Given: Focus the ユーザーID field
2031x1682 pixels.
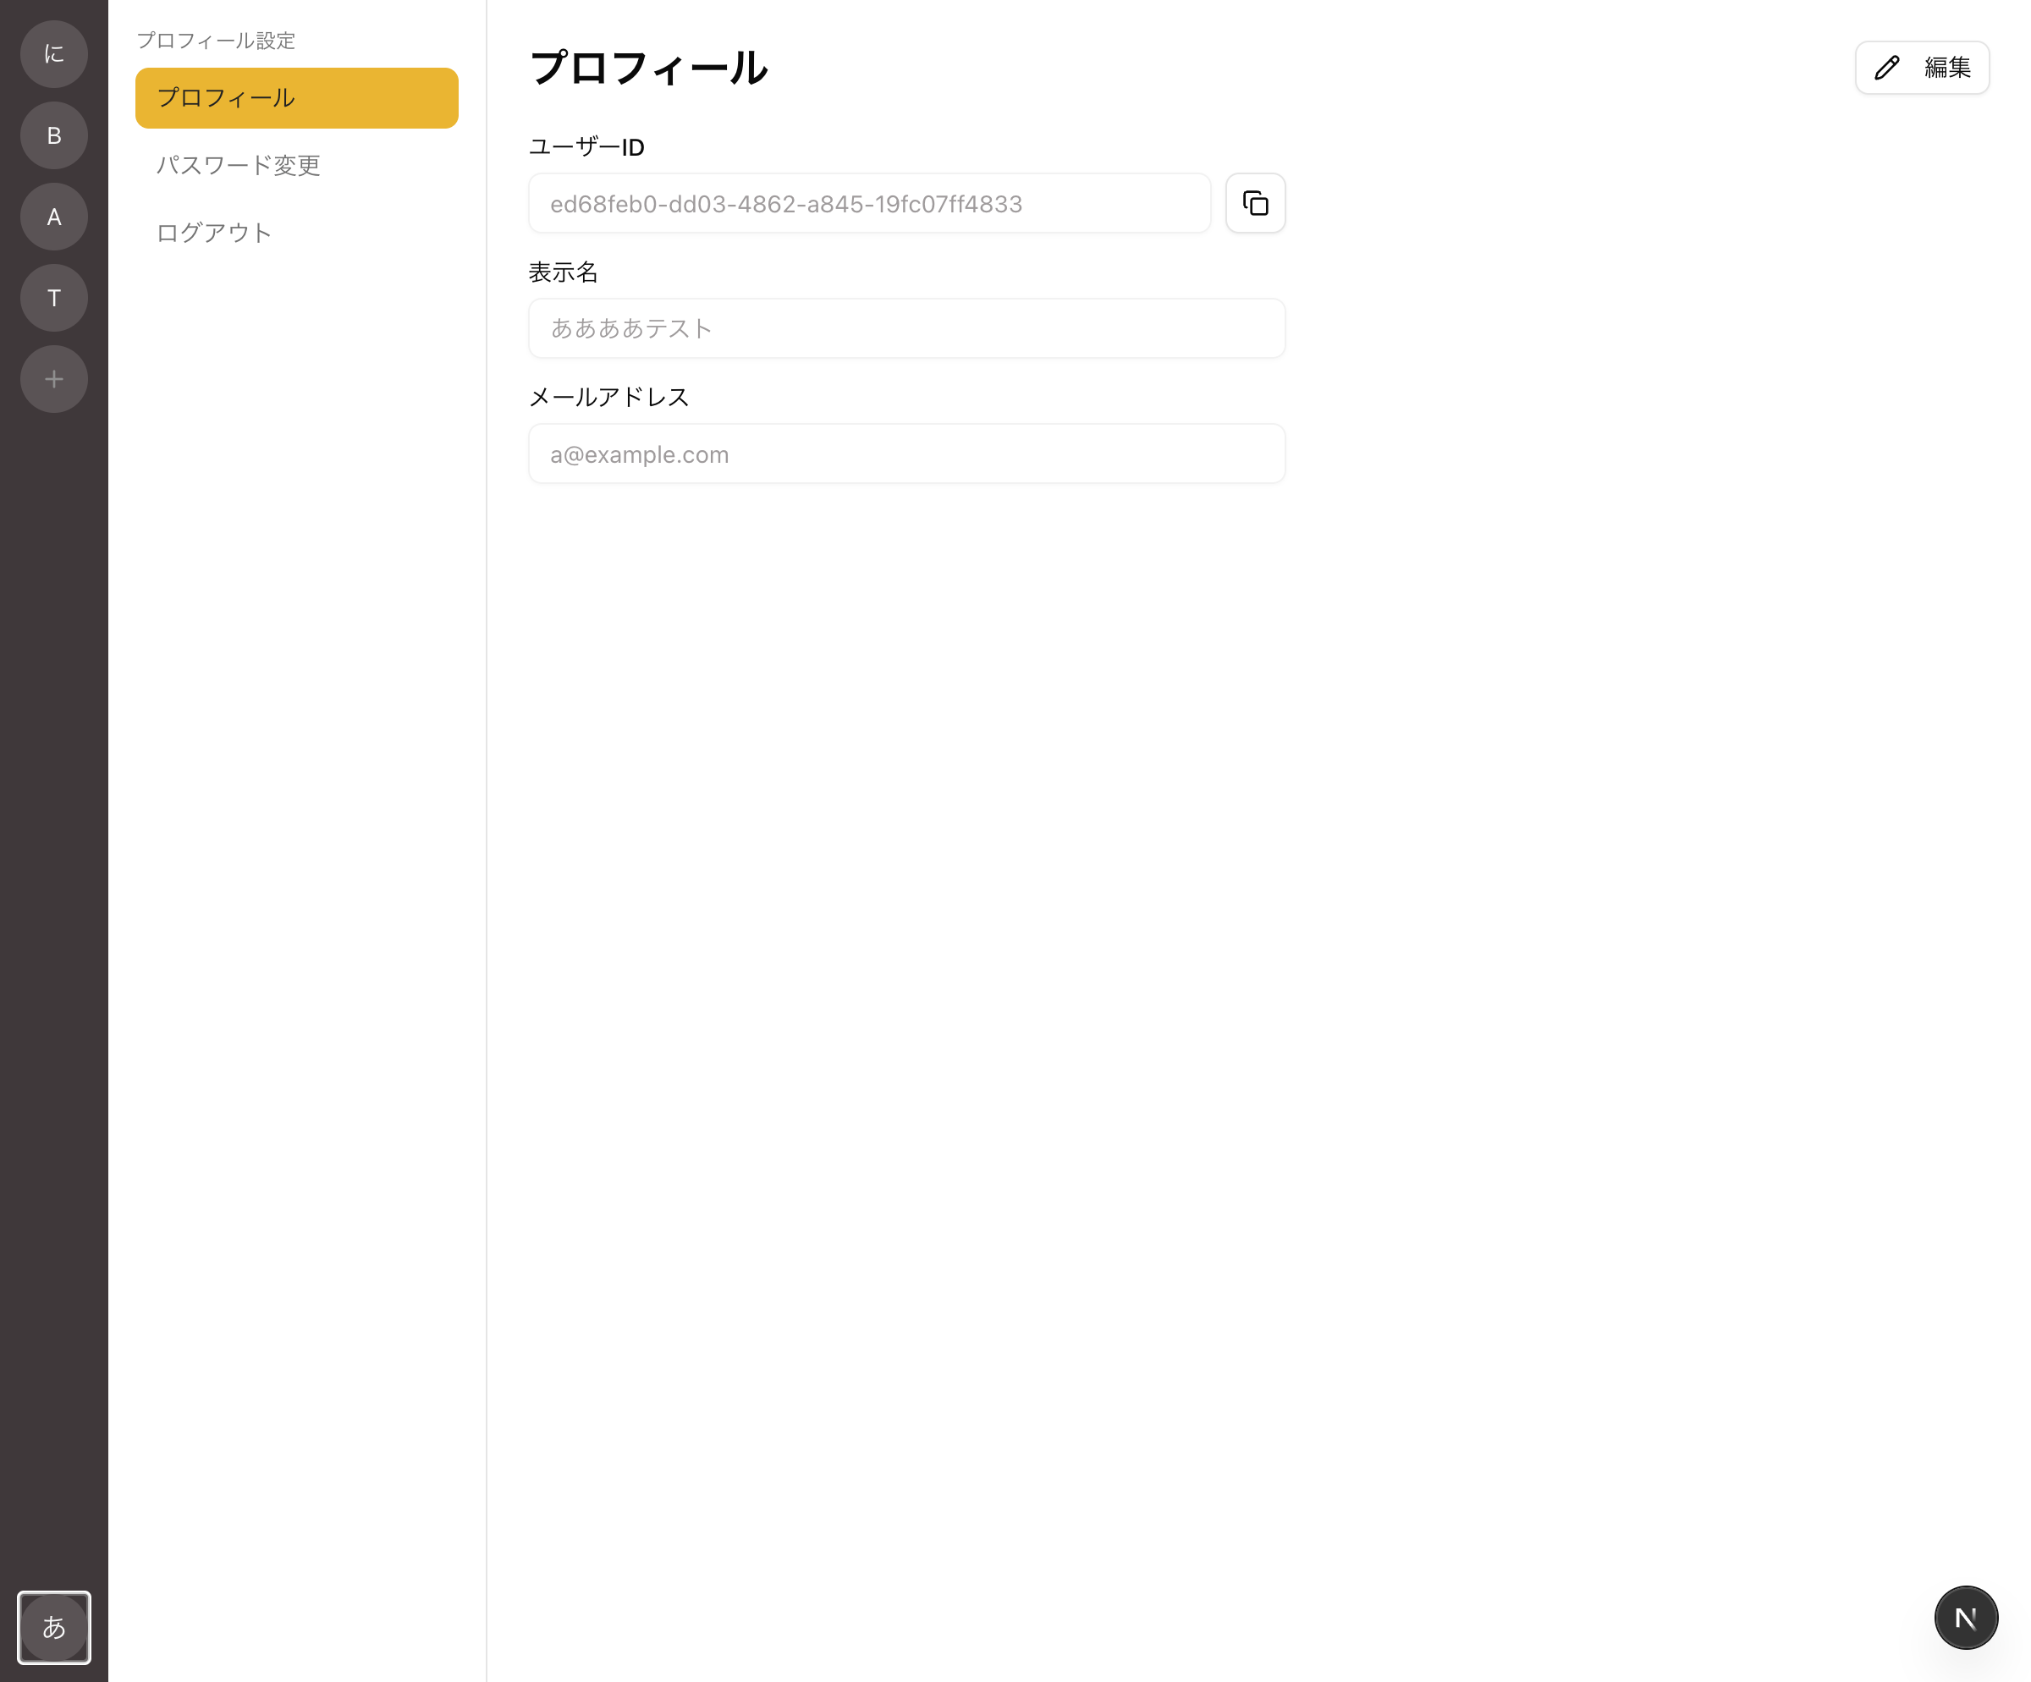Looking at the screenshot, I should pos(869,203).
